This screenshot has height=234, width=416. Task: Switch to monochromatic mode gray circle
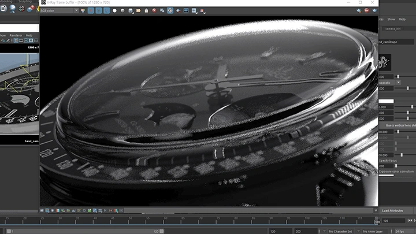(122, 10)
